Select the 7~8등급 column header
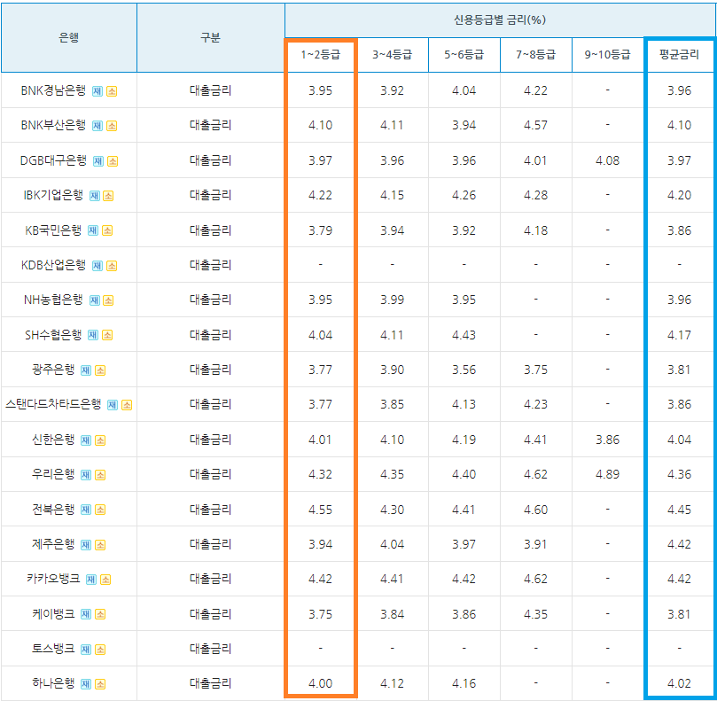This screenshot has height=701, width=717. click(x=536, y=55)
